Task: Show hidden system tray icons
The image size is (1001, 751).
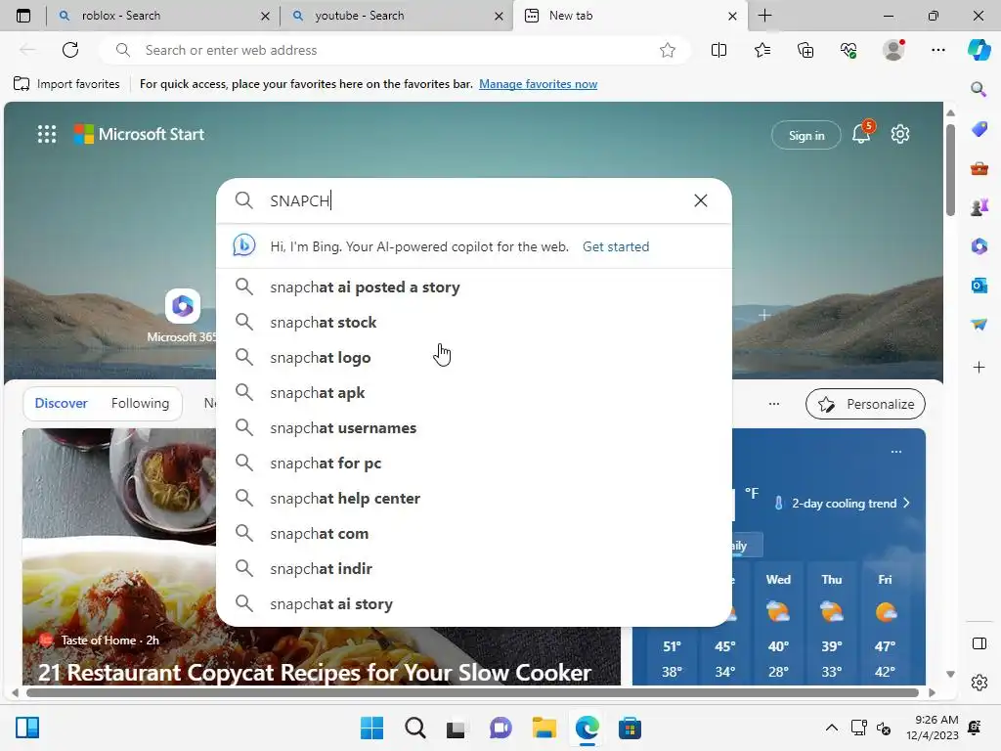Action: coord(831,728)
